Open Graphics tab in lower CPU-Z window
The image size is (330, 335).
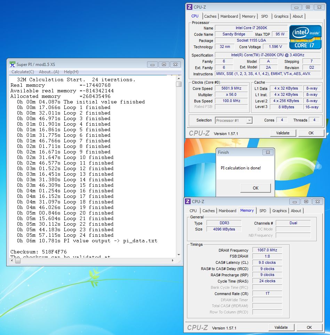click(x=279, y=211)
